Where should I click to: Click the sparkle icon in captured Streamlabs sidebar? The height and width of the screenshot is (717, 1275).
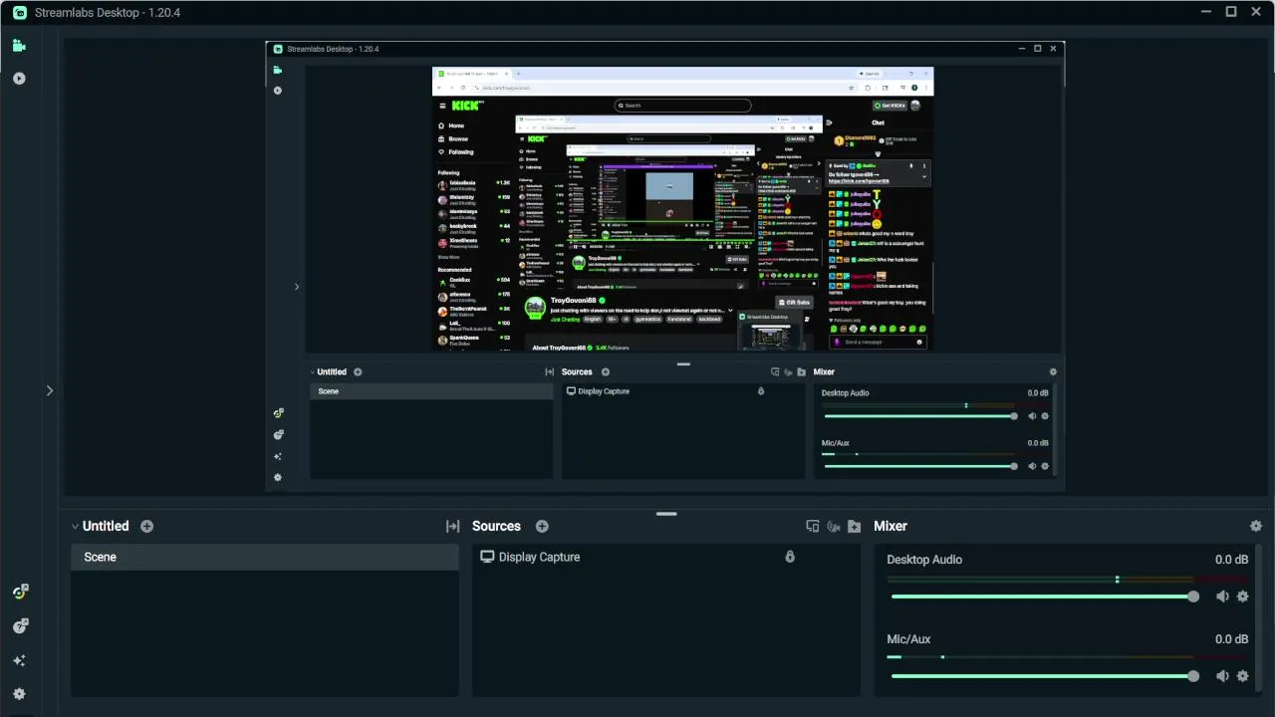click(278, 456)
